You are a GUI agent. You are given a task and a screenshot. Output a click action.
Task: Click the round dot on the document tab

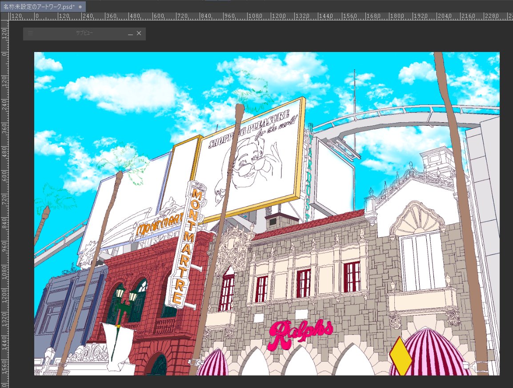click(80, 7)
